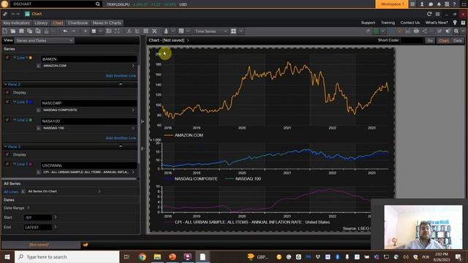
Task: Click the green color swatch for NASA100 line
Action: click(31, 120)
